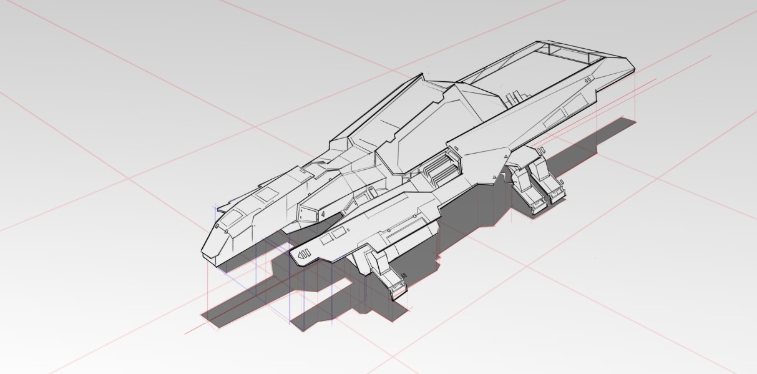Image resolution: width=757 pixels, height=374 pixels.
Task: Click the stepped vent grille on mid-hull
Action: (x=441, y=169)
